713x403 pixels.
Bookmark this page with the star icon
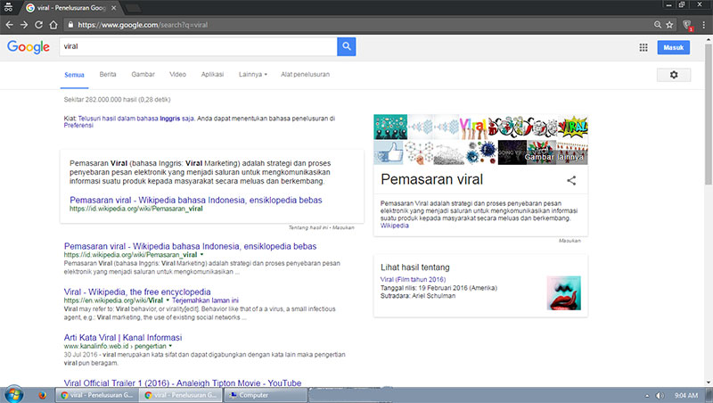coord(670,25)
